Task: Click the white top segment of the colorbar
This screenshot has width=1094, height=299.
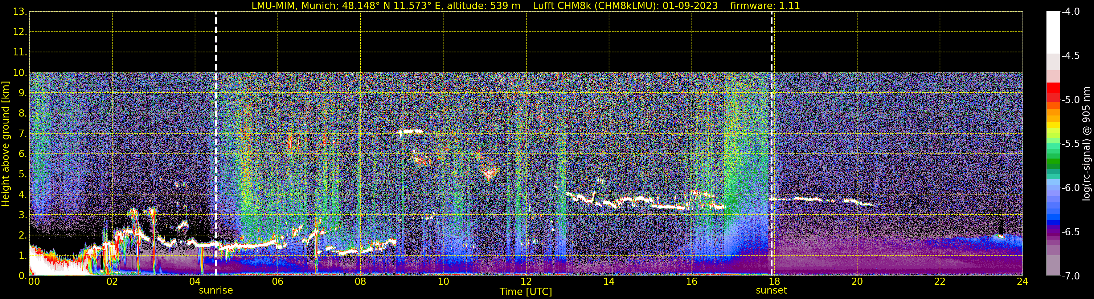Action: (1053, 32)
